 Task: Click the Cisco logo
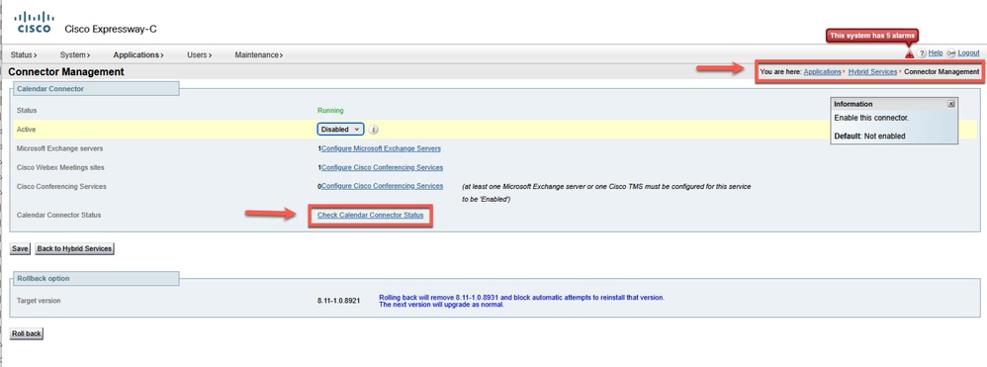click(x=34, y=22)
